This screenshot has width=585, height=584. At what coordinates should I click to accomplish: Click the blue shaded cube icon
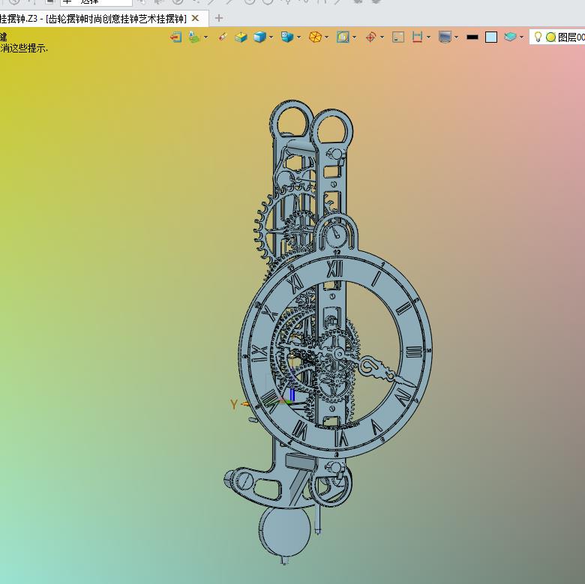259,37
